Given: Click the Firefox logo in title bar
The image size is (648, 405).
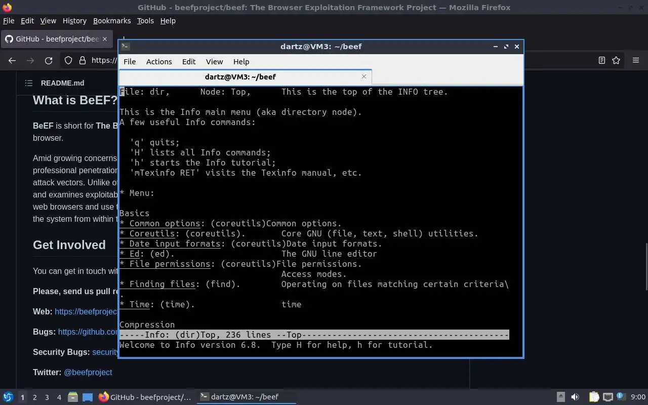Looking at the screenshot, I should click(x=7, y=7).
